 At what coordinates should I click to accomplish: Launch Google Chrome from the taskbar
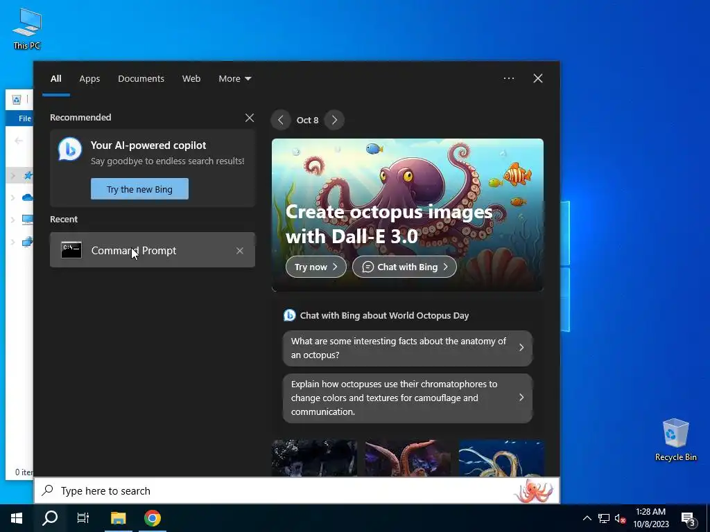[x=153, y=518]
